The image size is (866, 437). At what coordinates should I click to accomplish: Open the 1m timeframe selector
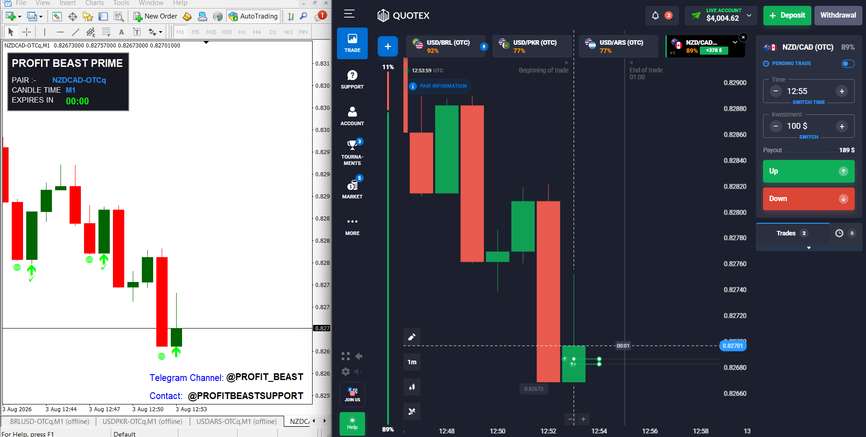click(412, 362)
